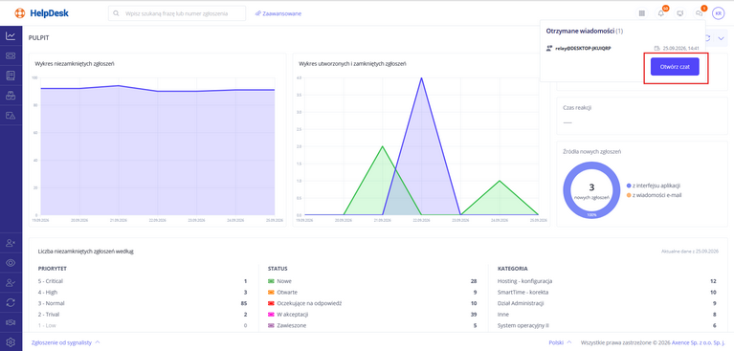Click the donut chart of new tickets
This screenshot has width=734, height=351.
[x=591, y=190]
